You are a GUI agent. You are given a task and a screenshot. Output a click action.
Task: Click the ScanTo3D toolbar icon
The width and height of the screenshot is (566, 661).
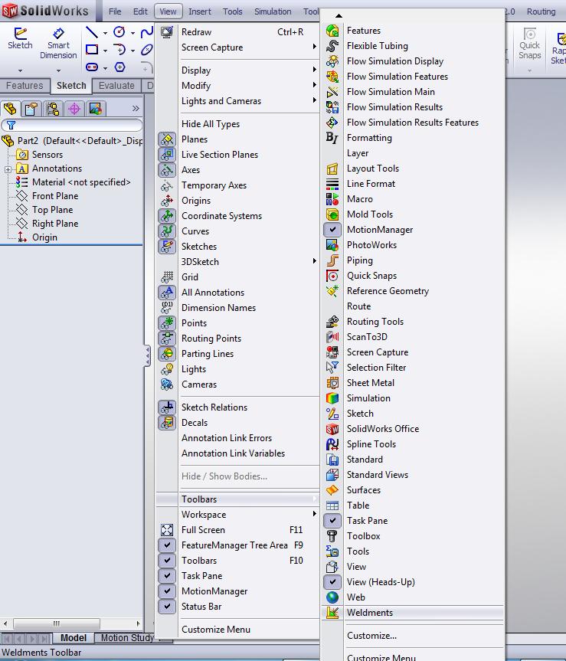pos(332,337)
